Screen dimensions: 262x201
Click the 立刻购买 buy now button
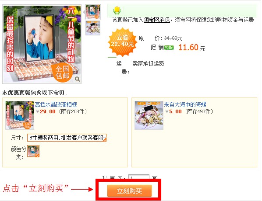(130, 191)
